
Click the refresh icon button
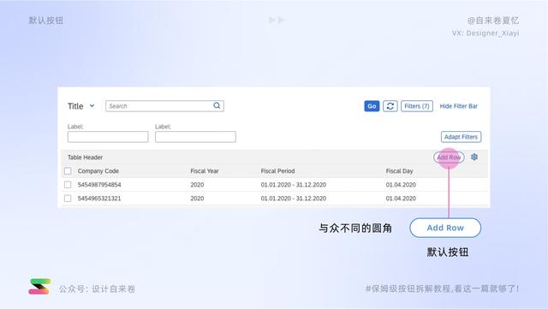390,106
